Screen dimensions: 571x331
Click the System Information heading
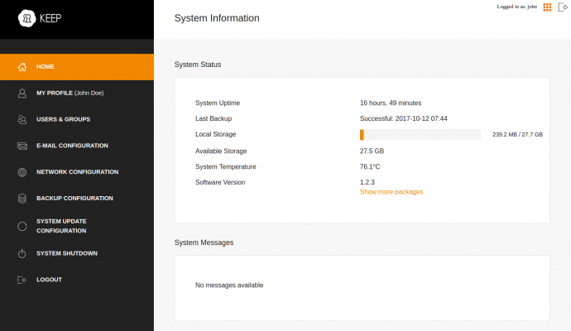[217, 18]
